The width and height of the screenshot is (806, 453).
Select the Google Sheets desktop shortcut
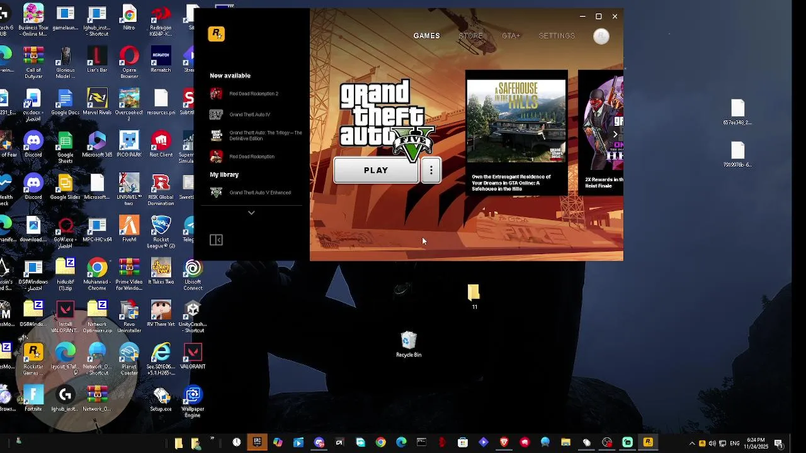pyautogui.click(x=65, y=147)
